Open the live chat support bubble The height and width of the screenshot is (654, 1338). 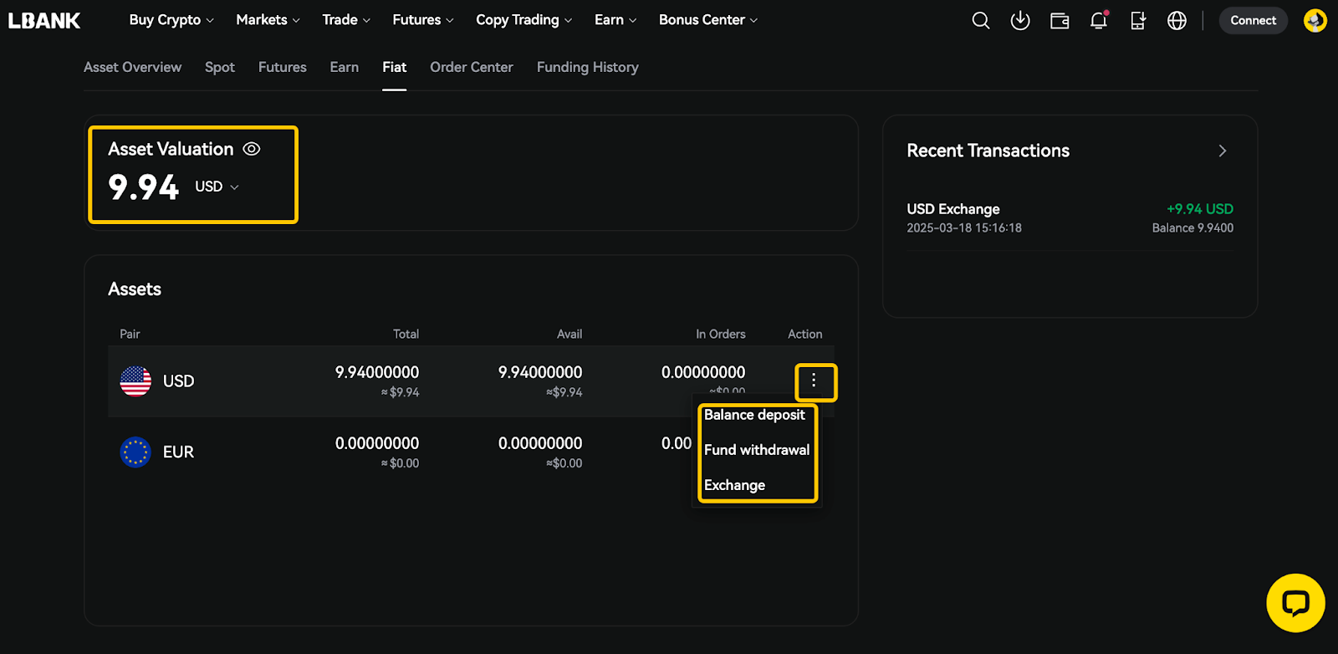click(1295, 603)
